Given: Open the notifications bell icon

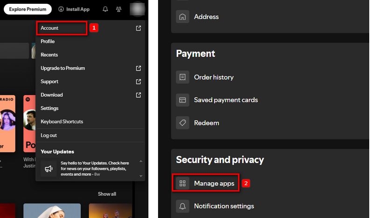Looking at the screenshot, I should (x=105, y=9).
